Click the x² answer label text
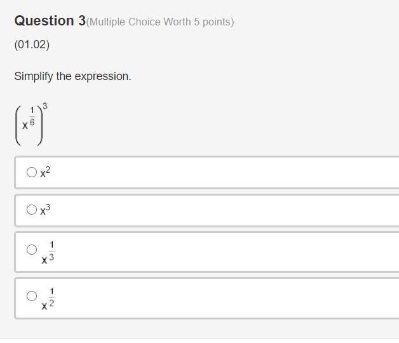The image size is (399, 343). pos(45,172)
